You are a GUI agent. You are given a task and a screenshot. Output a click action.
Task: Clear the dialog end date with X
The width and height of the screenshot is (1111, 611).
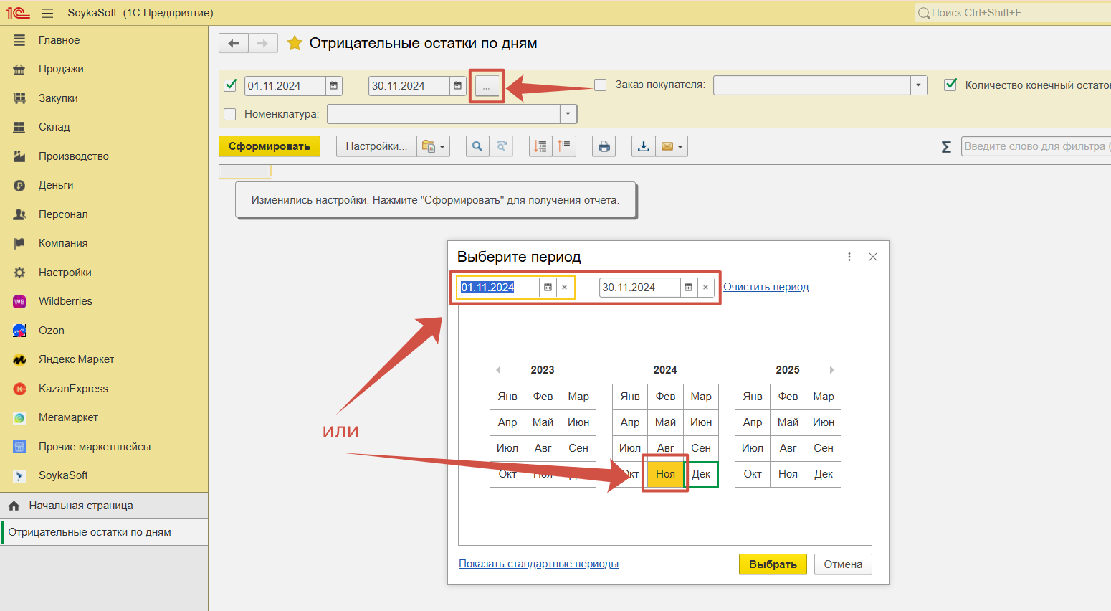coord(705,288)
